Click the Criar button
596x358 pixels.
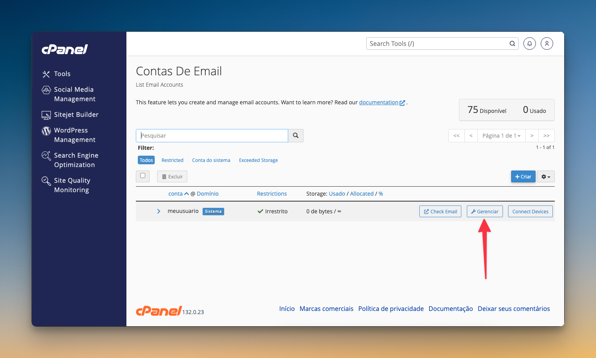pyautogui.click(x=523, y=177)
